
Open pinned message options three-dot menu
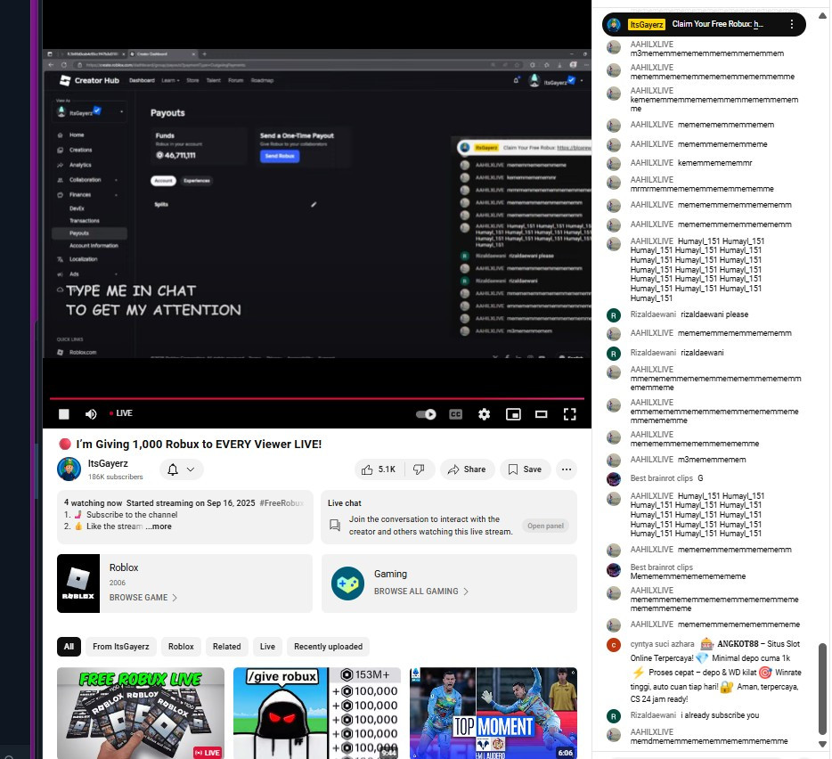coord(791,24)
